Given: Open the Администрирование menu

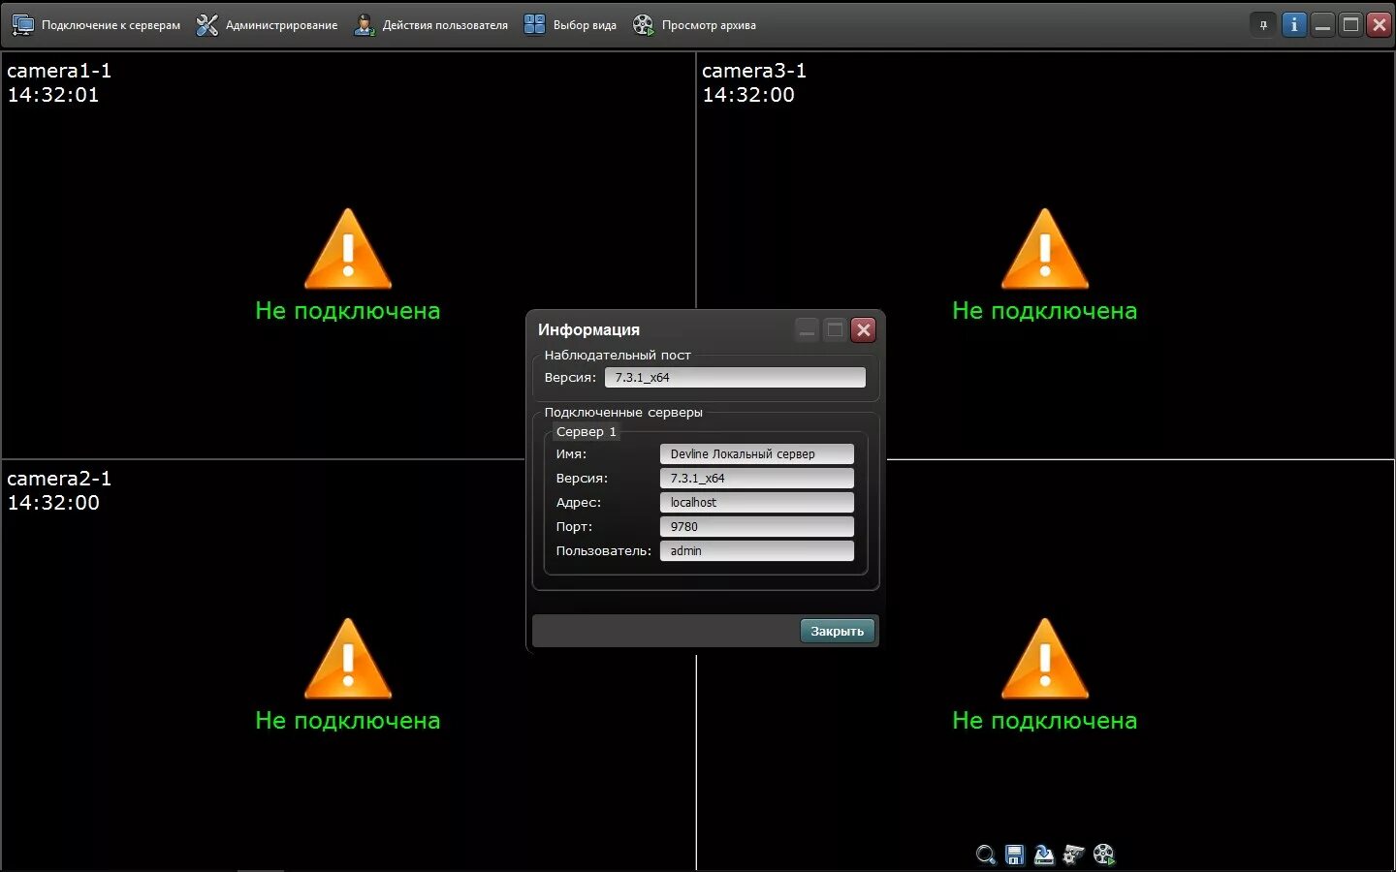Looking at the screenshot, I should (267, 25).
